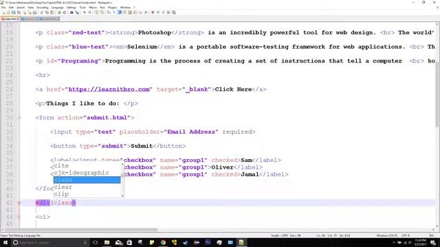Collapse the form block fold marker

19,117
